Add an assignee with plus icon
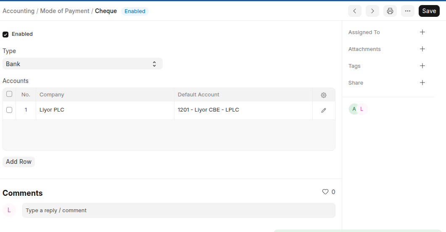Screen dimensions: 446x232 click(422, 32)
